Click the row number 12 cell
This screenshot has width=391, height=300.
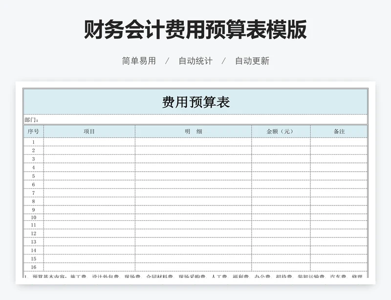click(x=34, y=233)
